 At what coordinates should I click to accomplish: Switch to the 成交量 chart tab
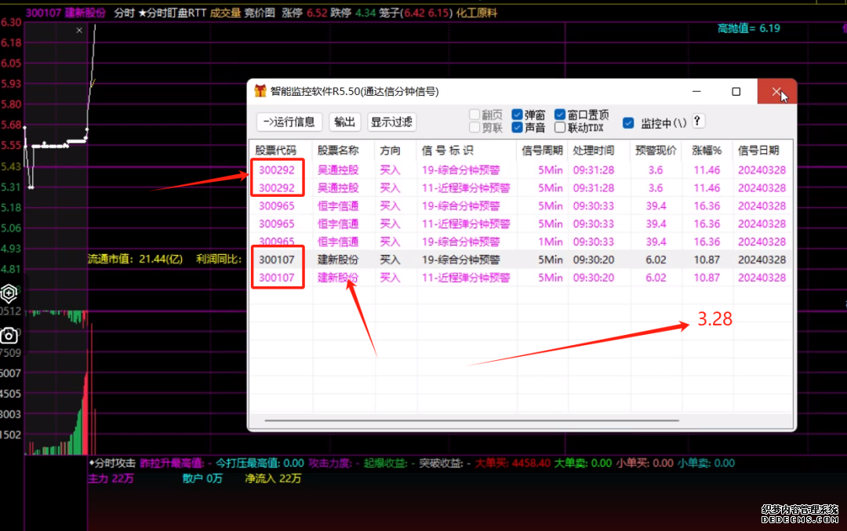226,13
